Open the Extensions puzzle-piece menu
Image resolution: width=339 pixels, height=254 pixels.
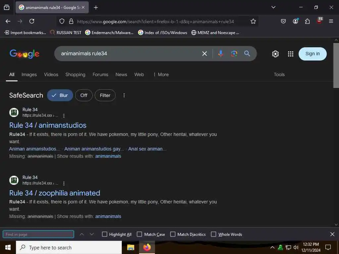tap(307, 21)
